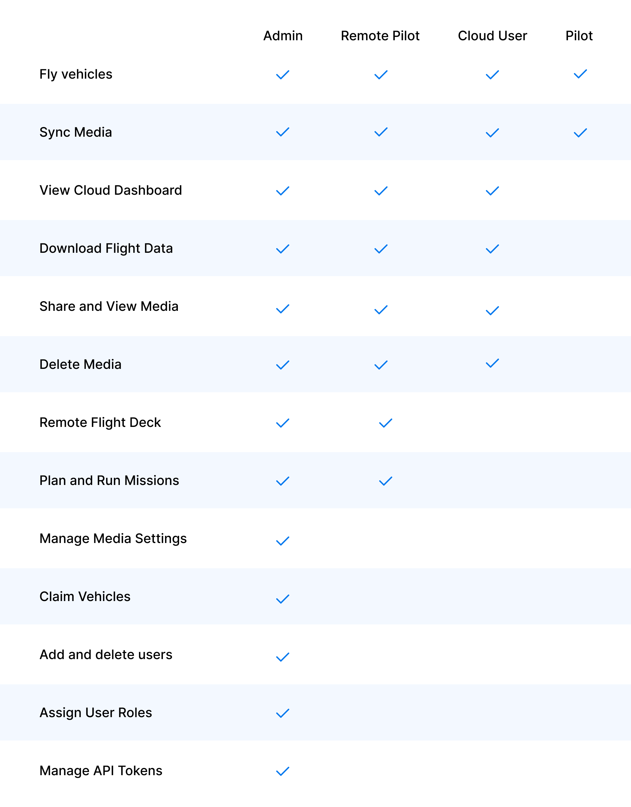The width and height of the screenshot is (631, 807).
Task: Click the Download Flight Data row label
Action: (x=106, y=248)
